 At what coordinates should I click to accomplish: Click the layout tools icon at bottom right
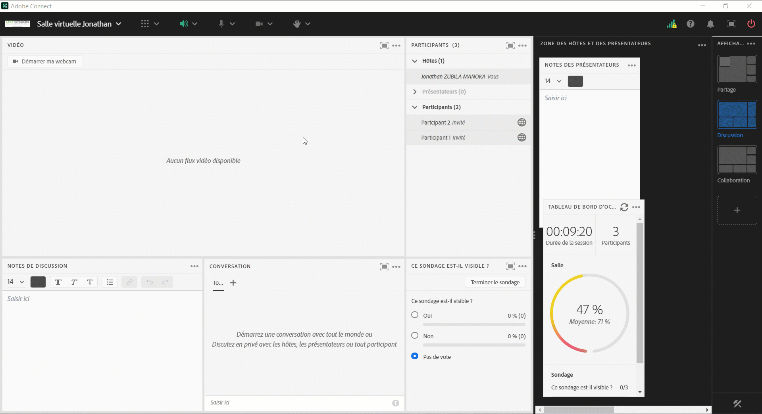point(737,404)
